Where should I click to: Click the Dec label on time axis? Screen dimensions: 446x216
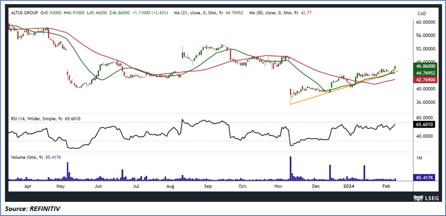coord(316,186)
